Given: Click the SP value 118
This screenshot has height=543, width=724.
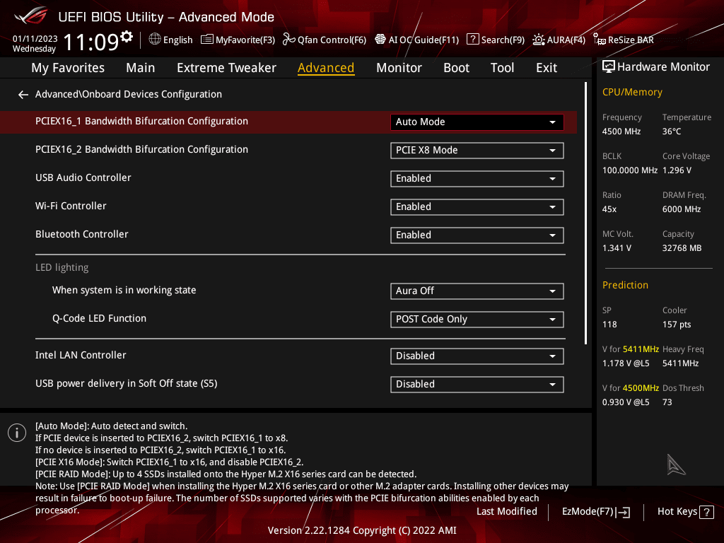Looking at the screenshot, I should coord(609,325).
